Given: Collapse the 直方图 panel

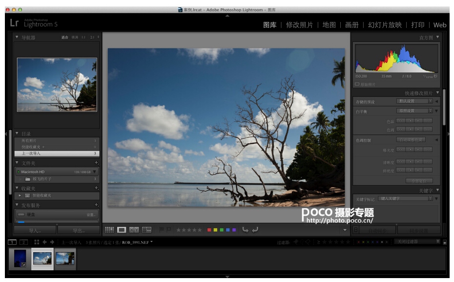Looking at the screenshot, I should coord(437,37).
